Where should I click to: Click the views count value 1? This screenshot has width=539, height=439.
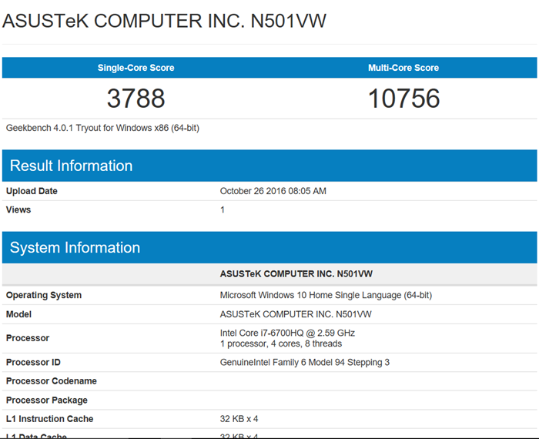(x=223, y=209)
